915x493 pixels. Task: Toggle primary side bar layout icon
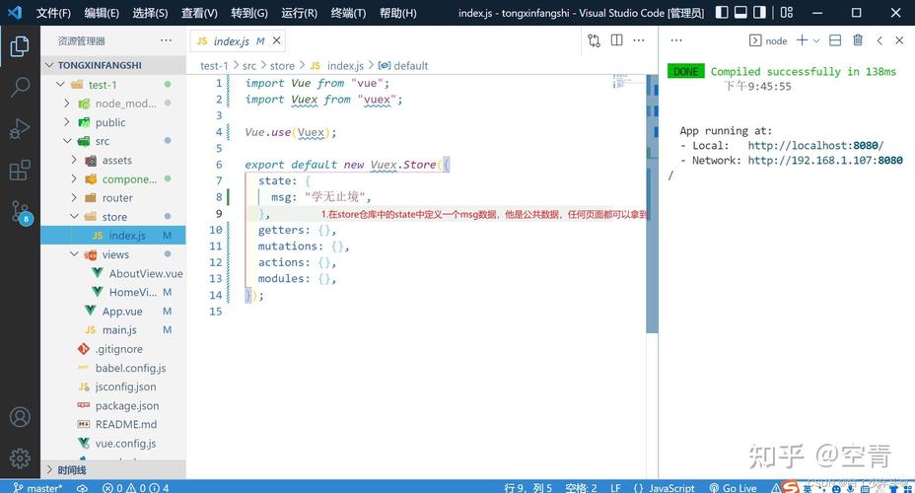pos(722,12)
